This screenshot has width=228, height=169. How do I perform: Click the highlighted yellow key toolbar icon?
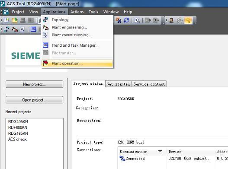coord(188,20)
